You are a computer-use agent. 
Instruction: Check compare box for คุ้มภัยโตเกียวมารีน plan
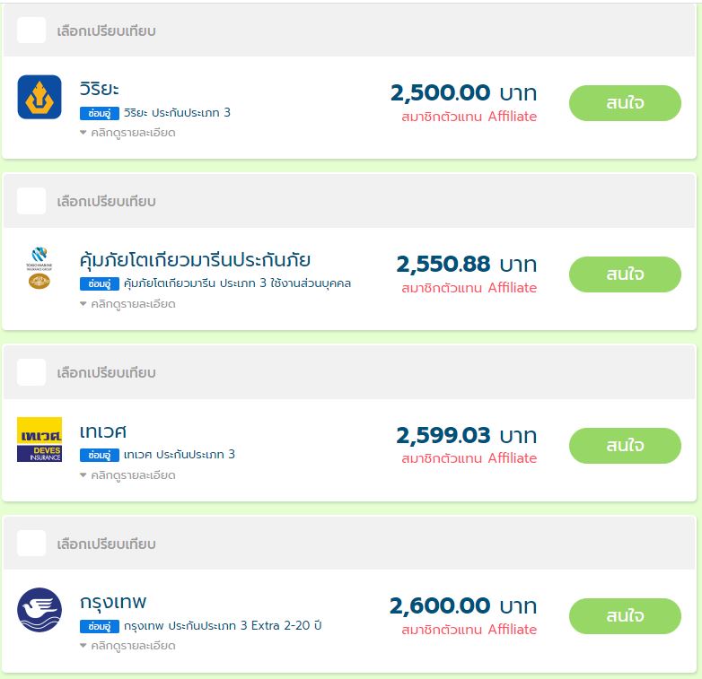pos(31,201)
